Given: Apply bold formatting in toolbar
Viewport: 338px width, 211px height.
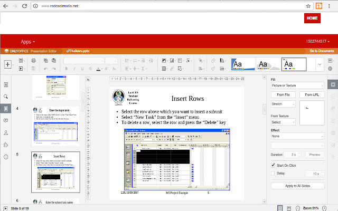Looking at the screenshot, I should (x=67, y=69).
